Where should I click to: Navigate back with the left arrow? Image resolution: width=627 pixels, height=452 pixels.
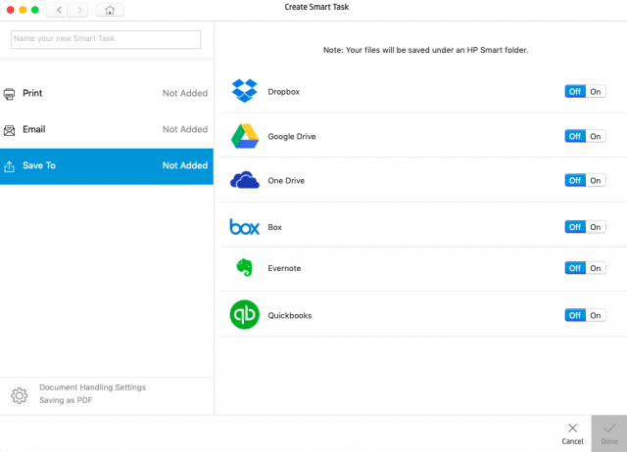[x=60, y=10]
